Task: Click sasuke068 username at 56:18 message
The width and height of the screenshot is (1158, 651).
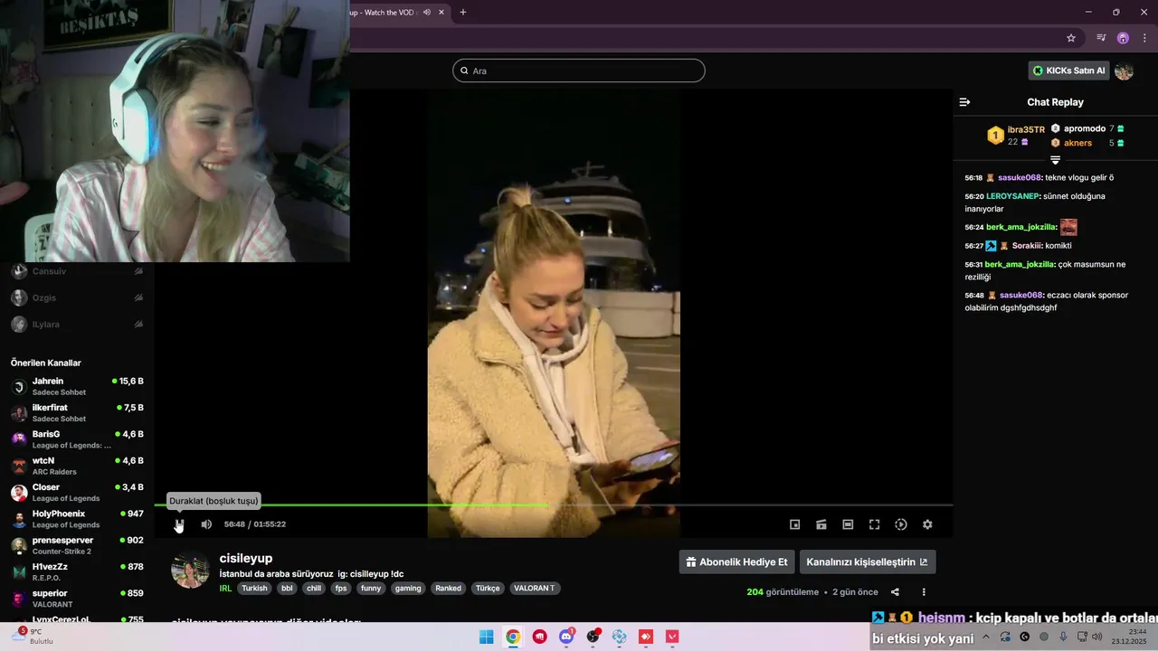Action: 1020,178
